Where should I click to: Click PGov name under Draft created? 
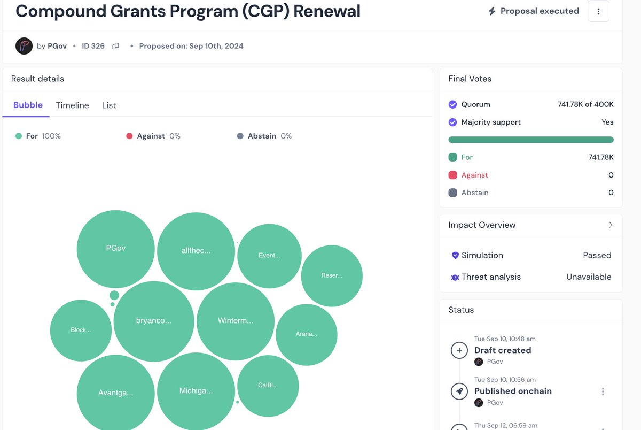[494, 362]
